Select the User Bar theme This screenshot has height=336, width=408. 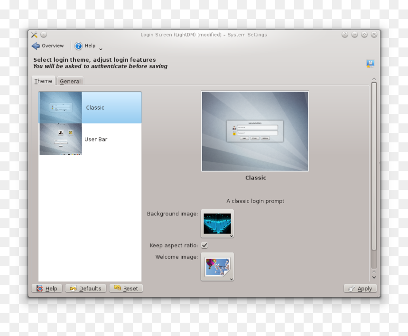pos(90,139)
